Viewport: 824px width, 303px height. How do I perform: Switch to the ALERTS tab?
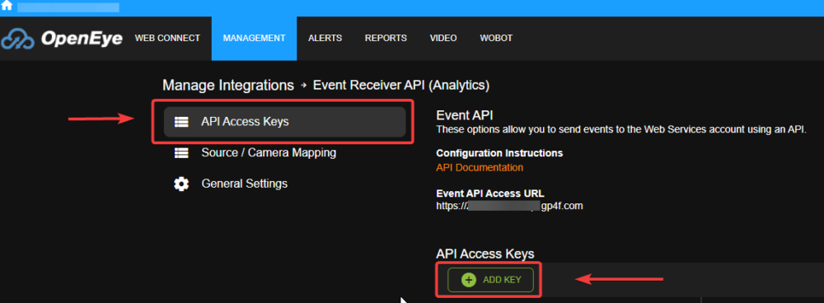click(325, 39)
